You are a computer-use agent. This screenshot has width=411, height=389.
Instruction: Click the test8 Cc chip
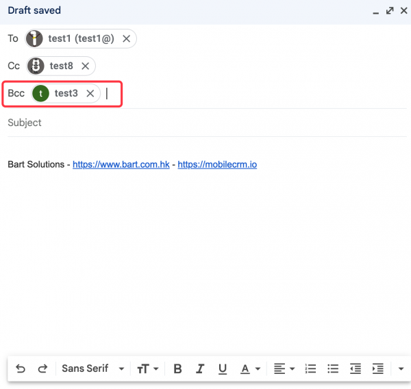point(61,66)
